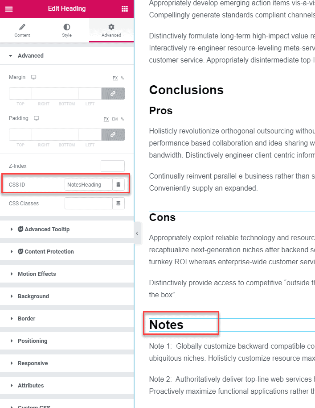Click the CSS ID input field
This screenshot has width=315, height=408.
coord(88,184)
